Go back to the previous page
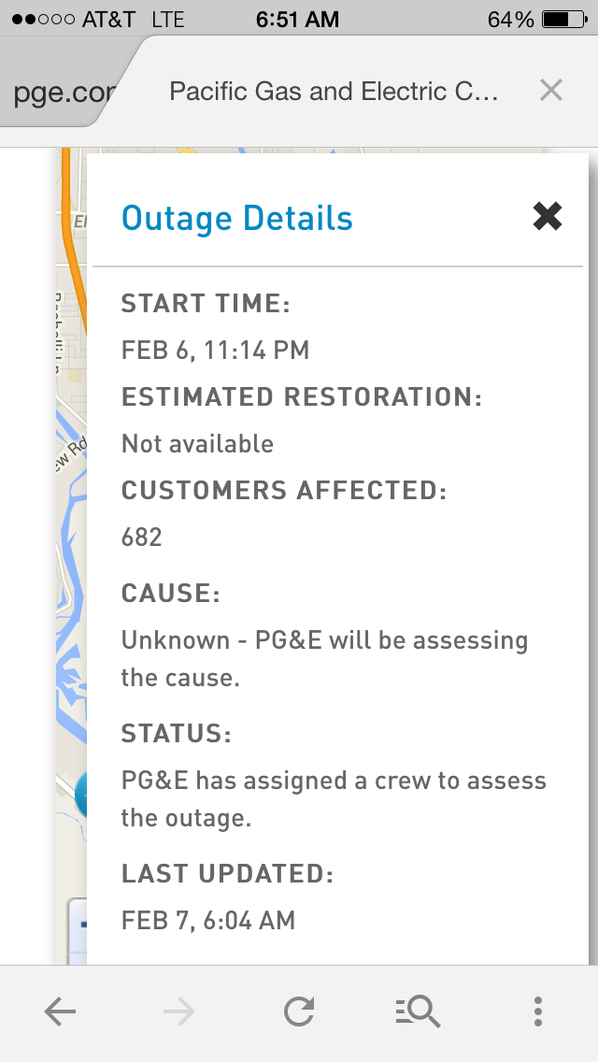Image resolution: width=598 pixels, height=1062 pixels. [x=61, y=1012]
